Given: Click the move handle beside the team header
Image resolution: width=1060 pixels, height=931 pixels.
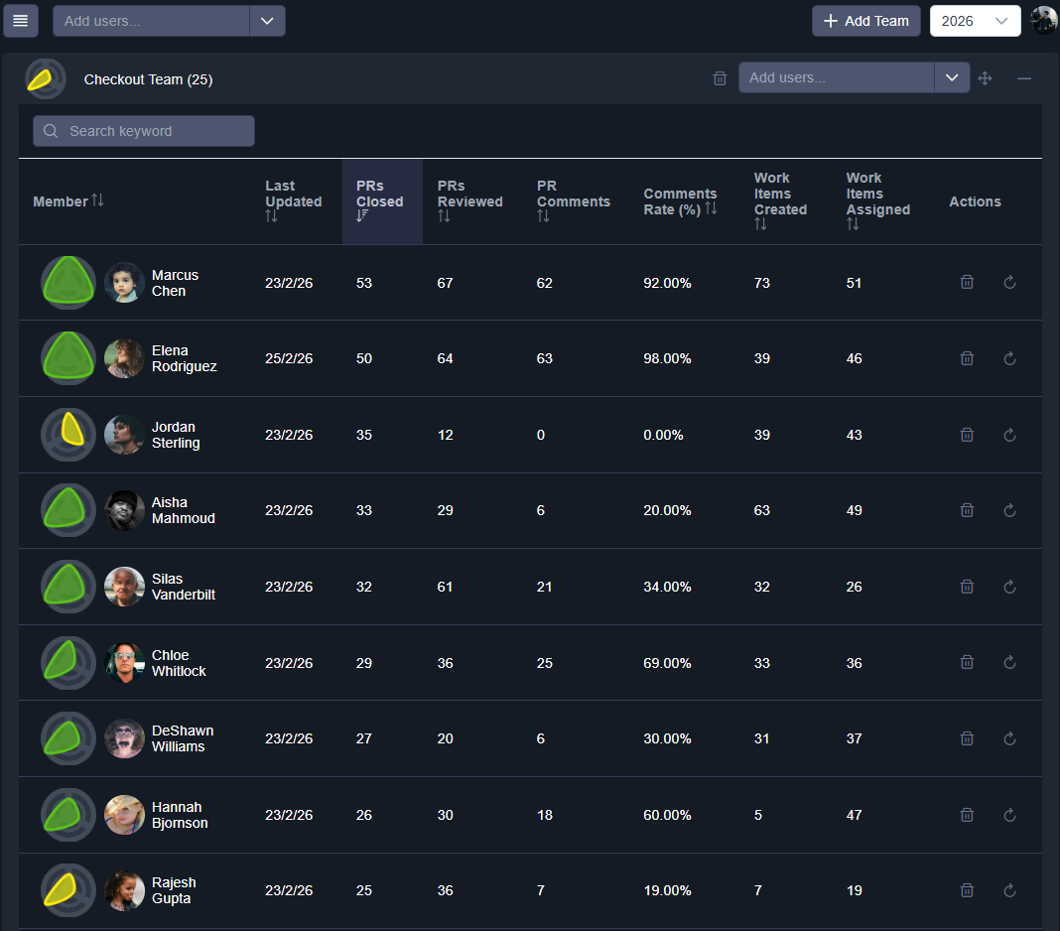Looking at the screenshot, I should tap(985, 77).
